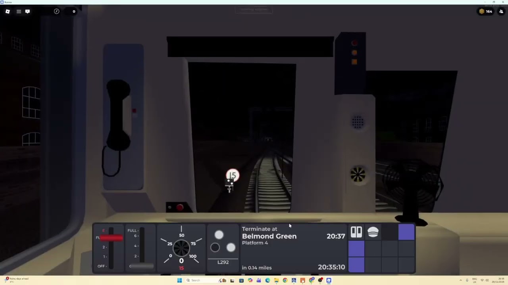Open File Explorer from the taskbar

(276, 280)
